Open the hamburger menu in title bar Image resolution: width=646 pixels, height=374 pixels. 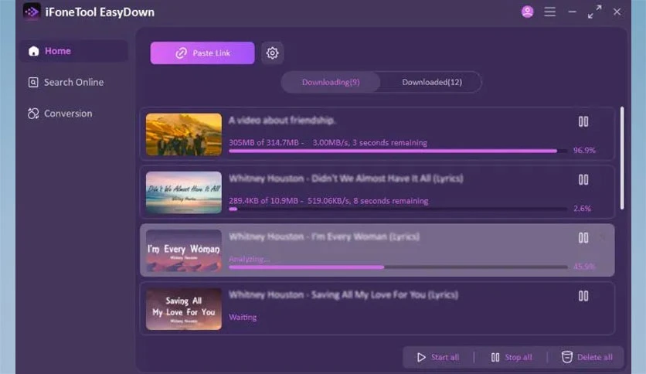pos(549,12)
